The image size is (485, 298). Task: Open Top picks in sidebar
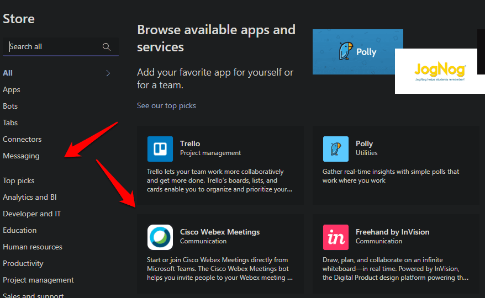coord(19,180)
